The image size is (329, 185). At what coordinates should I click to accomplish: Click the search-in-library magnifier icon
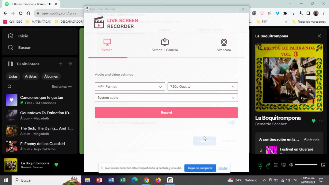(x=10, y=87)
